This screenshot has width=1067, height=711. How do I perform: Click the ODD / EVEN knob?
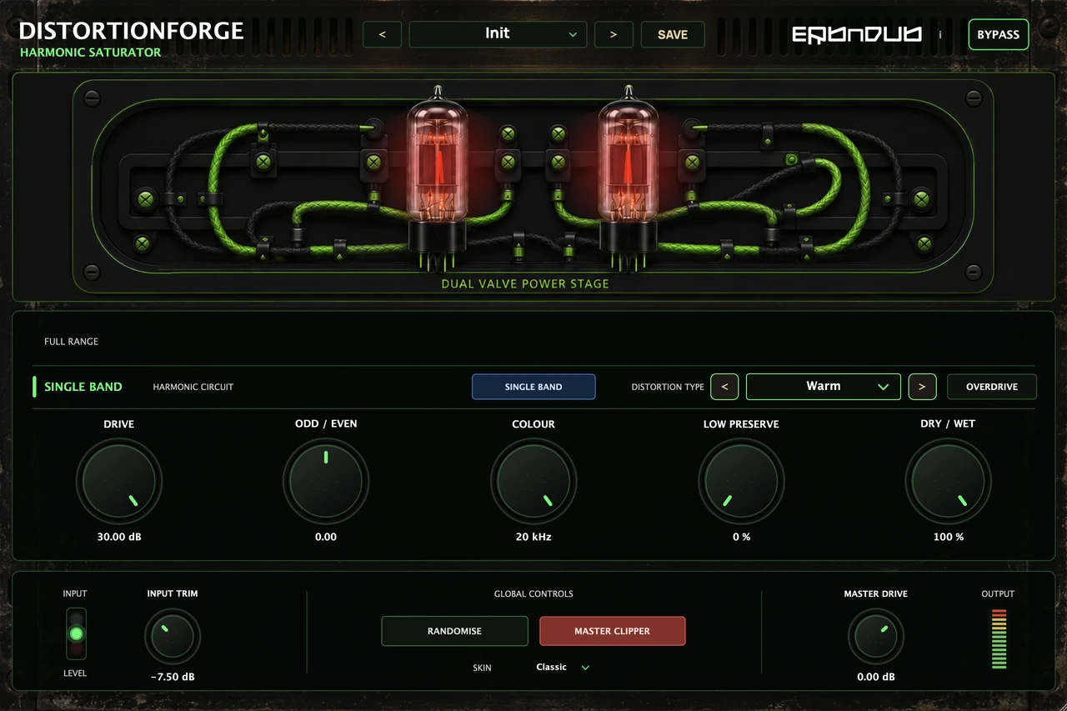click(x=326, y=481)
